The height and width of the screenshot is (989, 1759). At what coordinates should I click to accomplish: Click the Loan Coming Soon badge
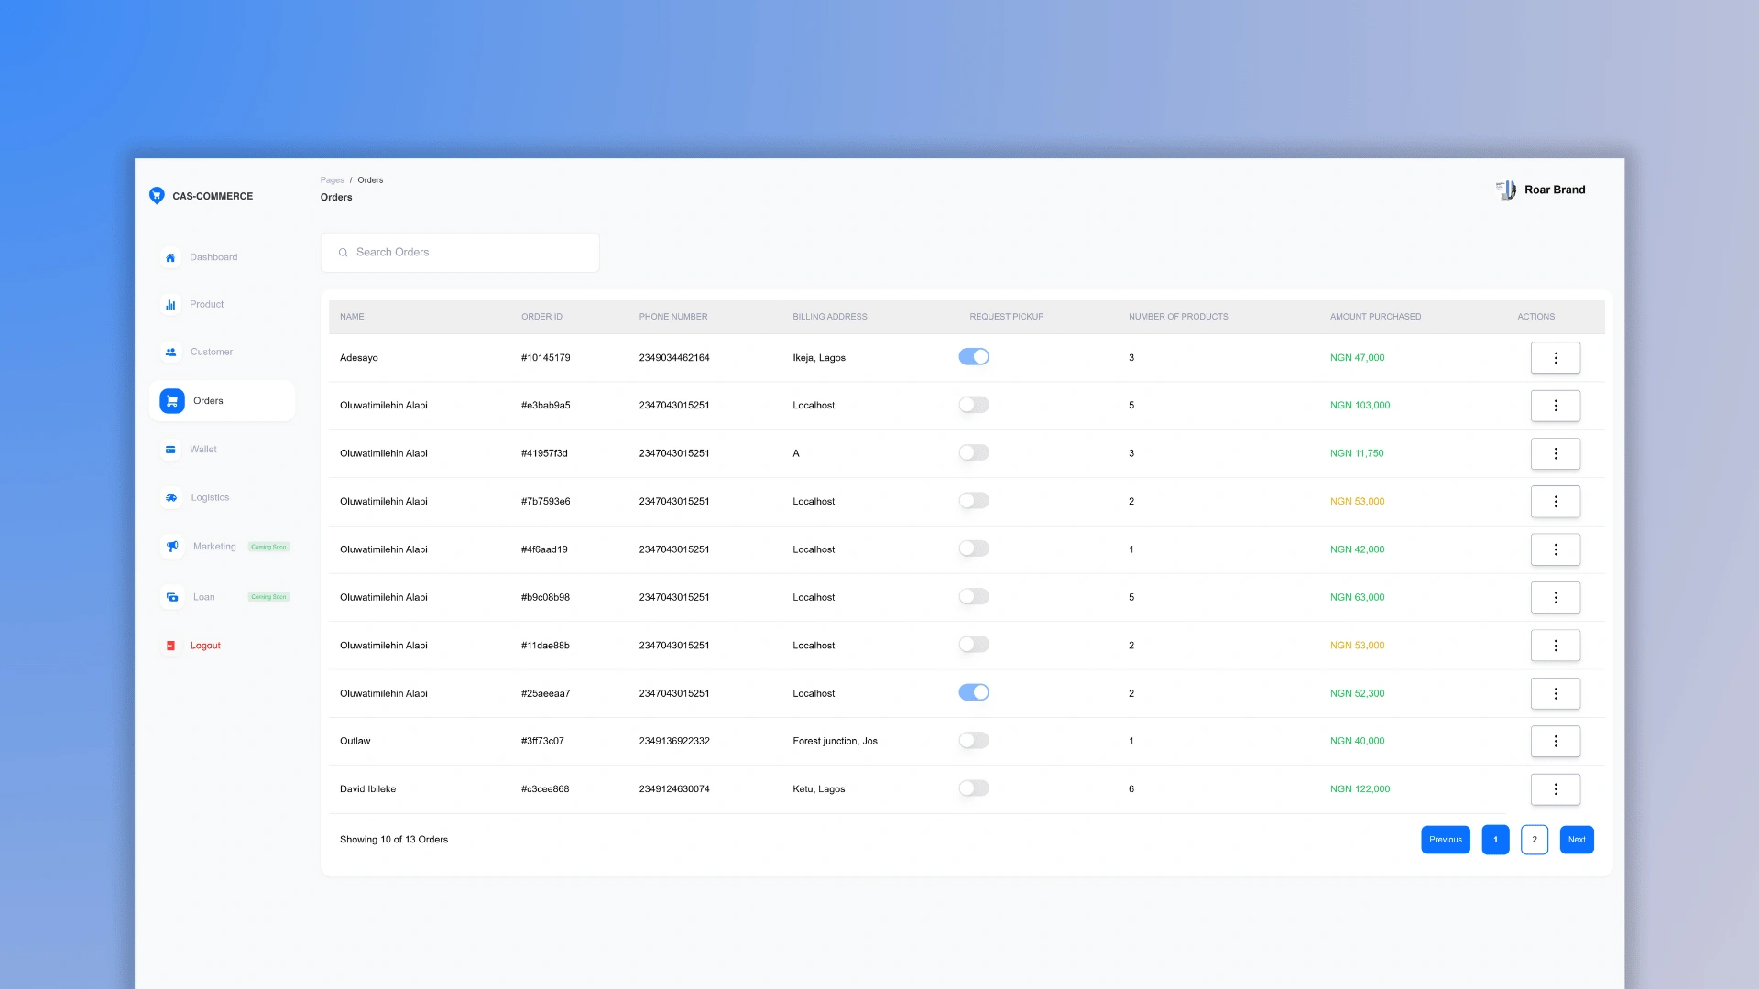pos(269,597)
